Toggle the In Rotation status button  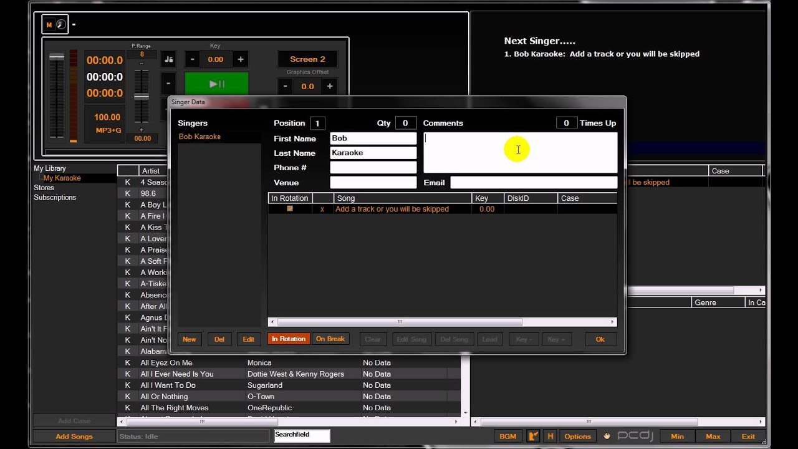click(x=289, y=339)
